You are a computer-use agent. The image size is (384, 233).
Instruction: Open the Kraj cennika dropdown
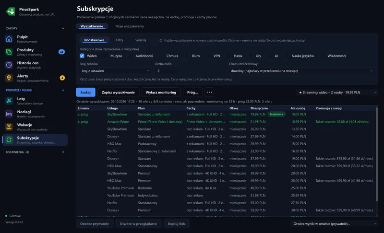(115, 71)
